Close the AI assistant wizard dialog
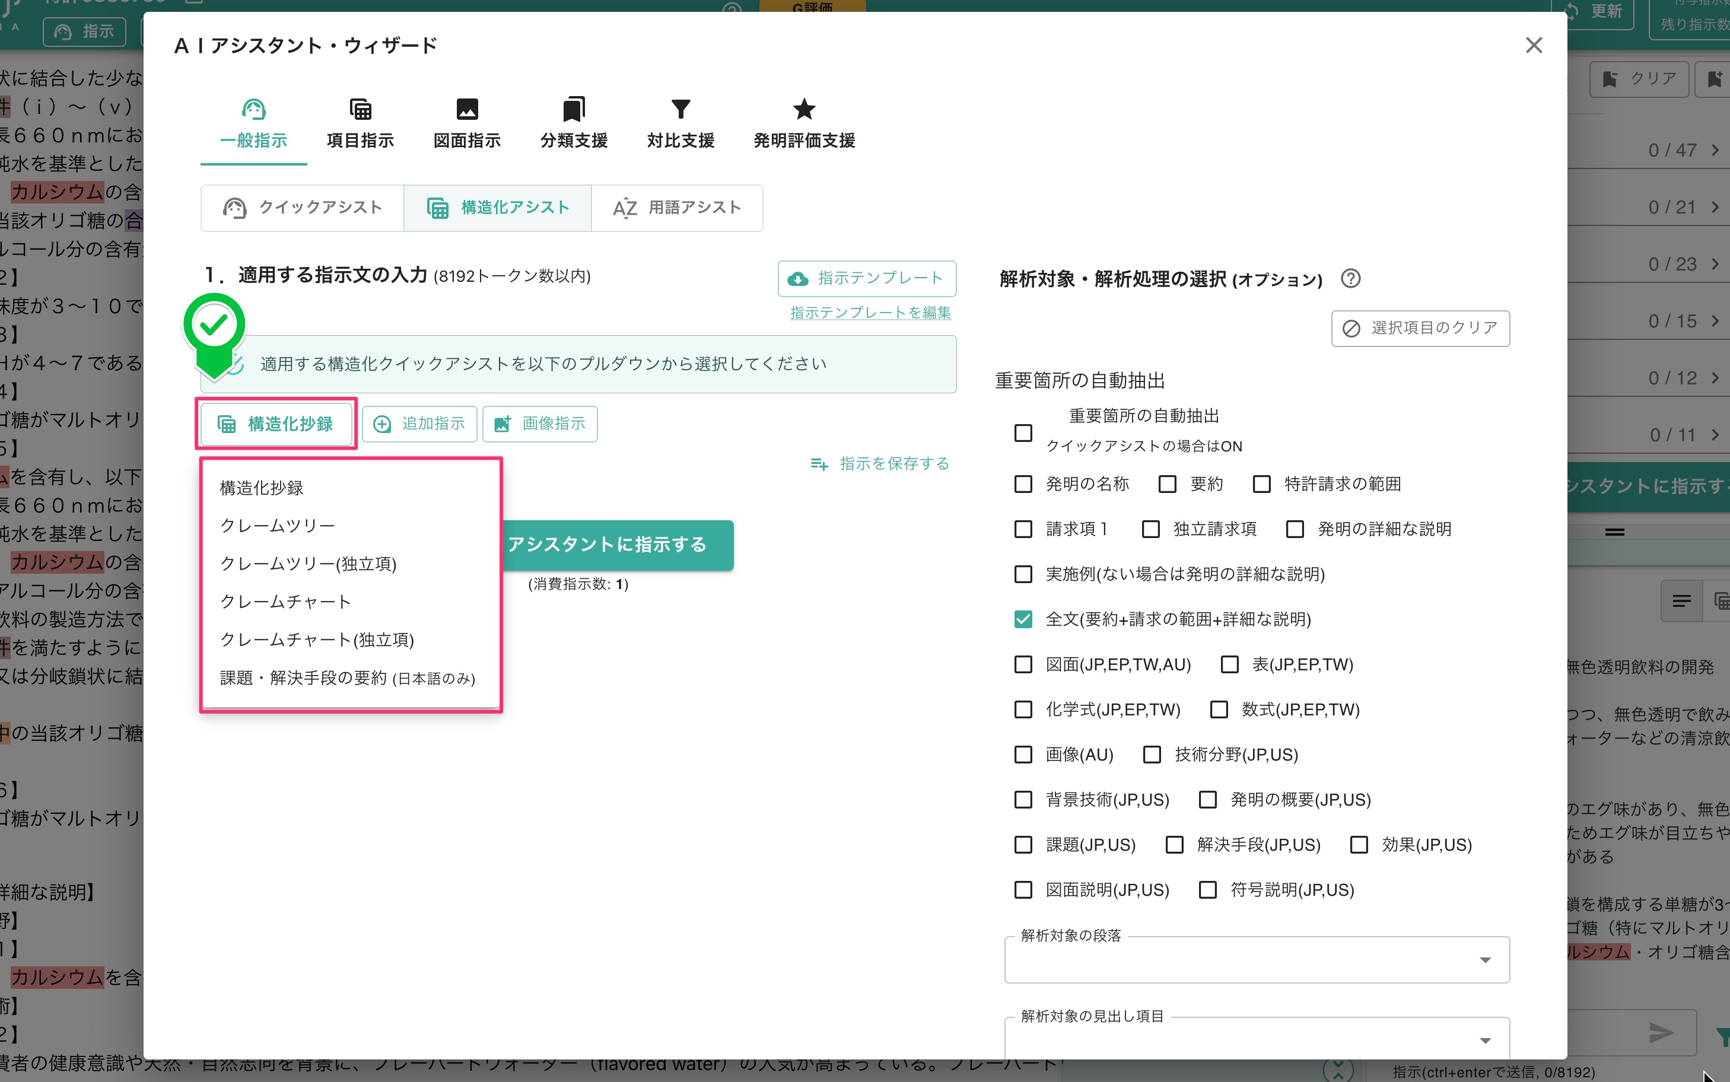This screenshot has width=1730, height=1082. click(1533, 45)
